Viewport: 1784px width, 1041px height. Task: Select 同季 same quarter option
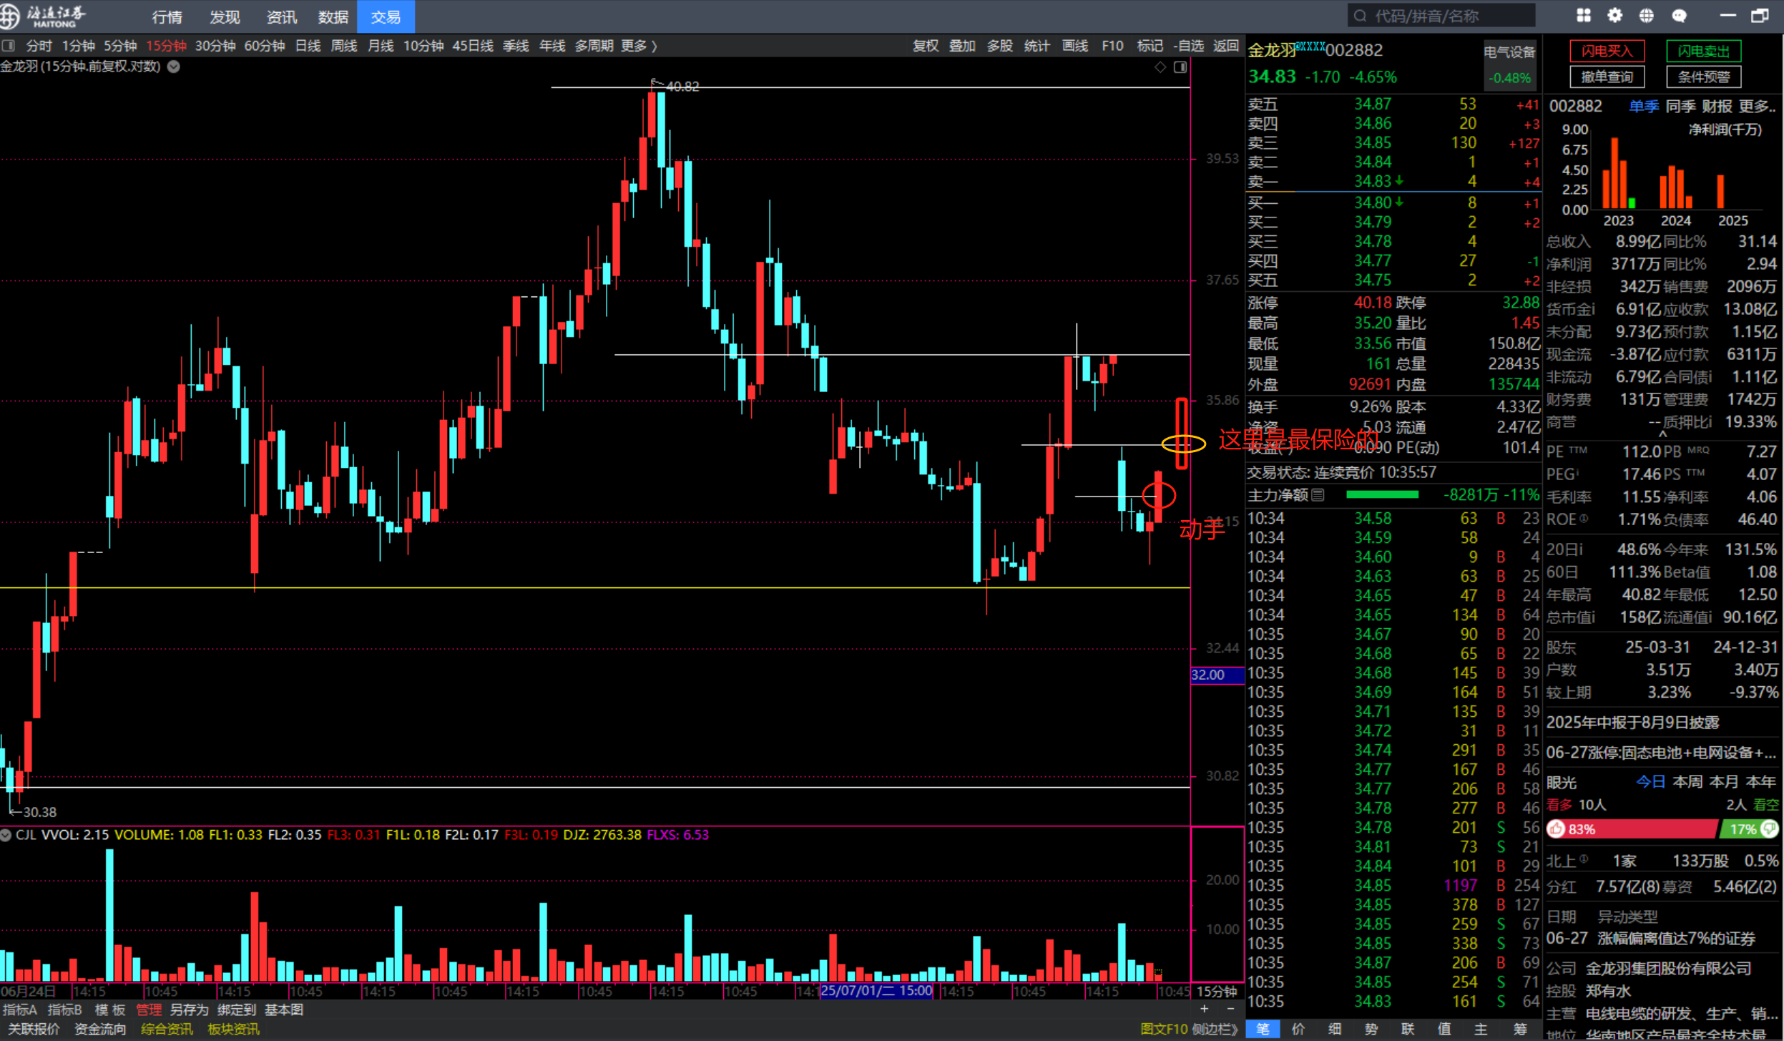coord(1680,107)
